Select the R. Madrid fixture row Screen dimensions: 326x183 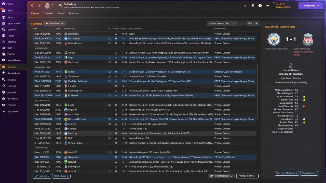[144, 96]
